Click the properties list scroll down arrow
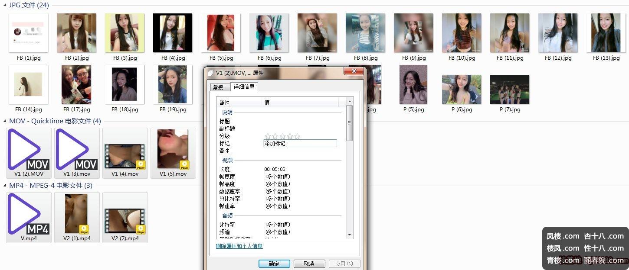 pos(350,235)
